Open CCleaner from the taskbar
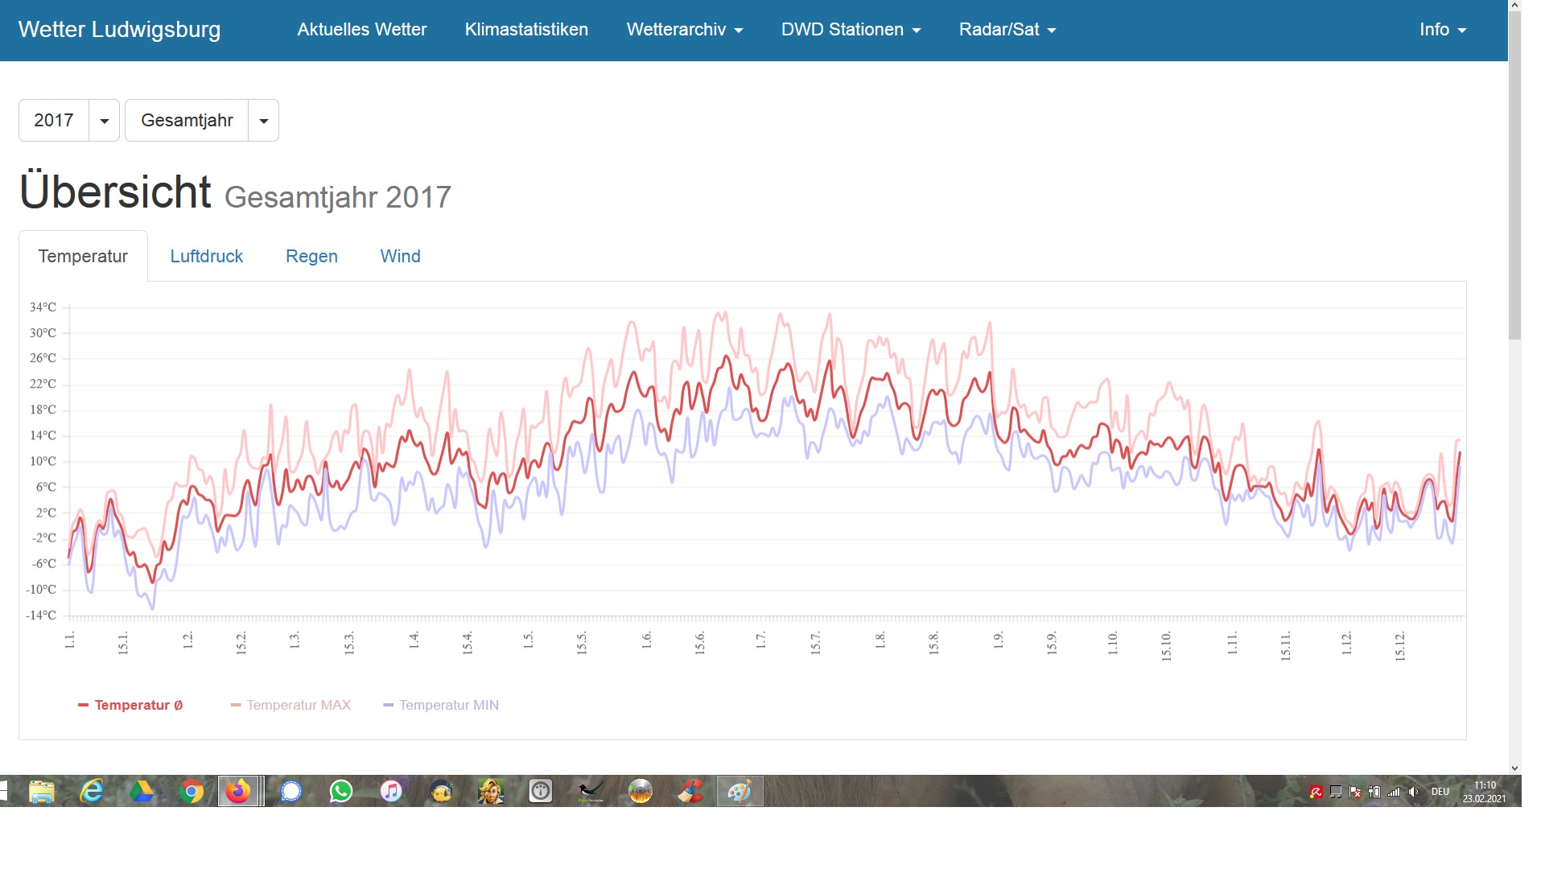Screen dimensions: 1545x869 coord(690,792)
